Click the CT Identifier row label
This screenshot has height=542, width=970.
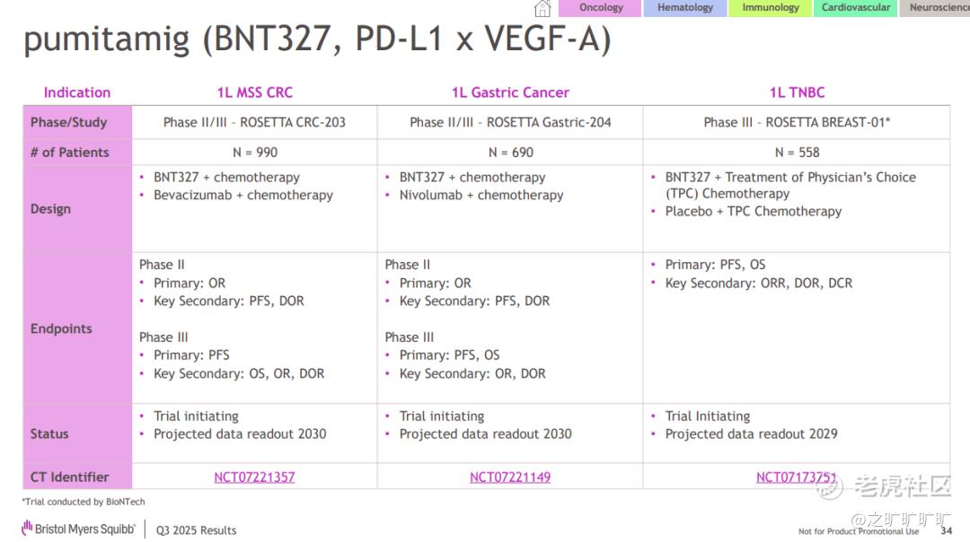pyautogui.click(x=70, y=477)
